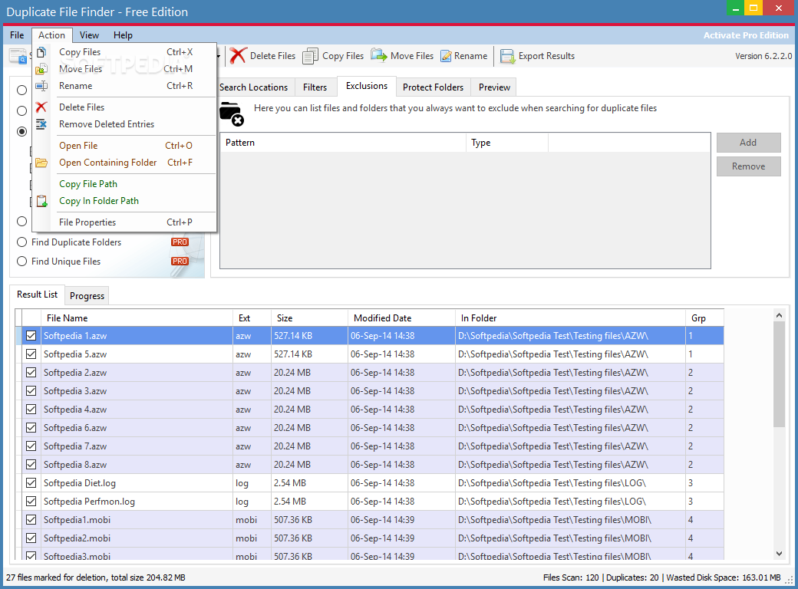Click the Remove exclusion button
Viewport: 798px width, 589px height.
(x=748, y=166)
